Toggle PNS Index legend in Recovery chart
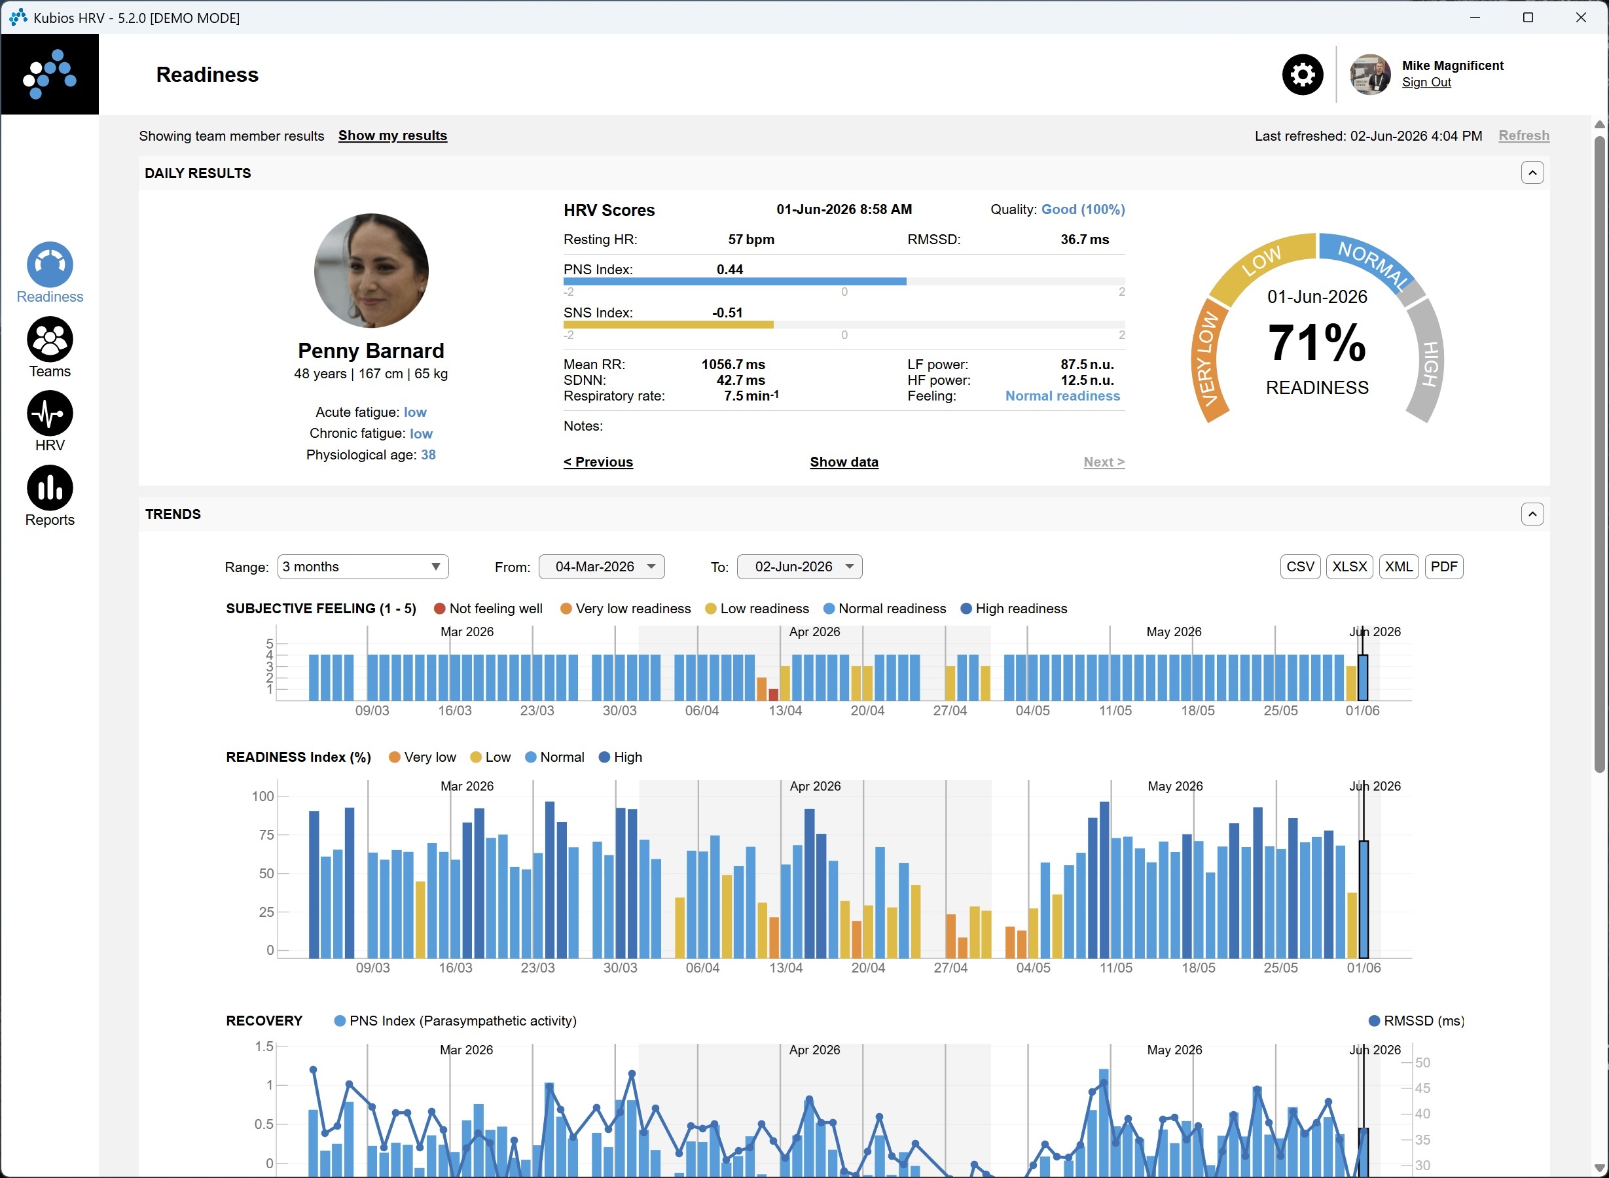The height and width of the screenshot is (1178, 1609). pyautogui.click(x=455, y=1021)
